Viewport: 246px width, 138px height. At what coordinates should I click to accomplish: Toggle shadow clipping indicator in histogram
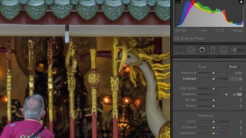click(x=178, y=2)
